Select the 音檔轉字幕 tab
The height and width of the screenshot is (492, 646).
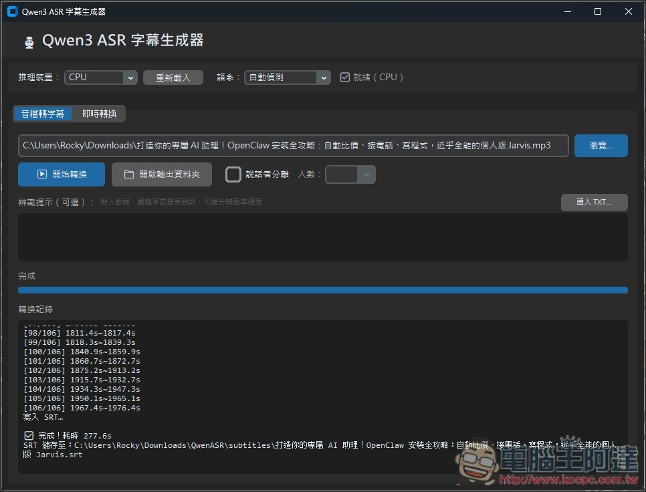click(x=42, y=113)
